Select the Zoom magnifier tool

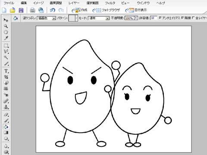tap(6, 26)
